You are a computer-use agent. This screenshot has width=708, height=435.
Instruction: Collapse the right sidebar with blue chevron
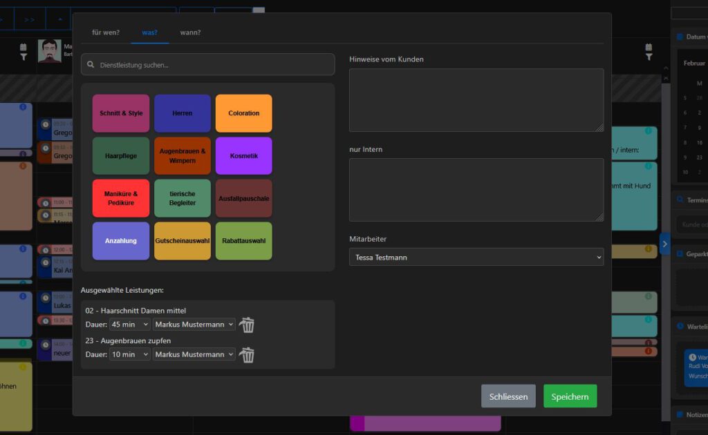pos(664,244)
